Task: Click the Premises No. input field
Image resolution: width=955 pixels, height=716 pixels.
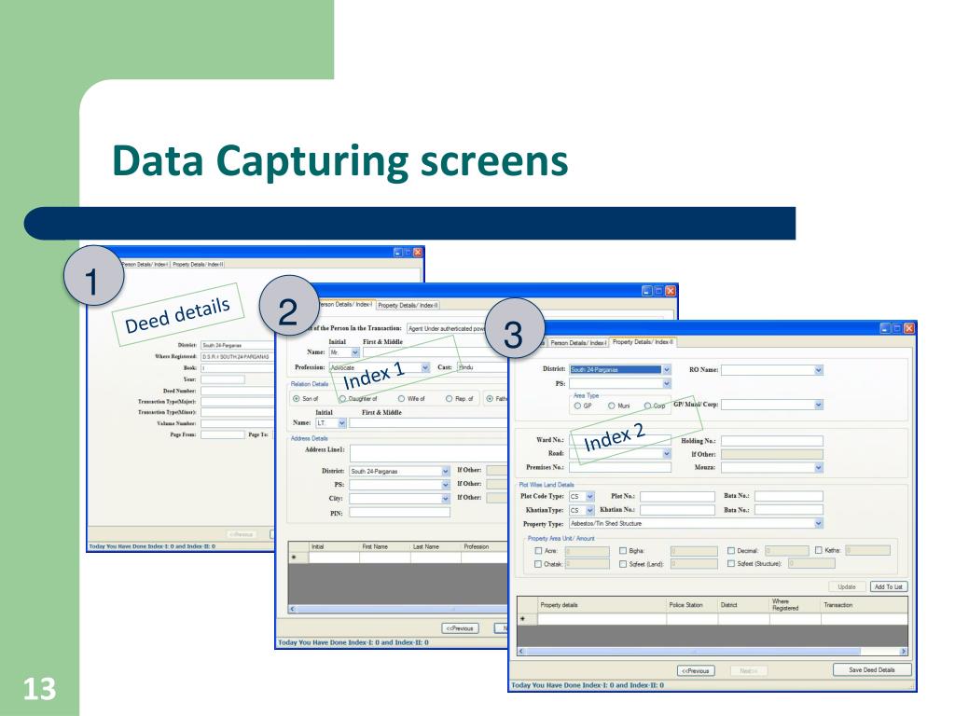Action: point(620,468)
